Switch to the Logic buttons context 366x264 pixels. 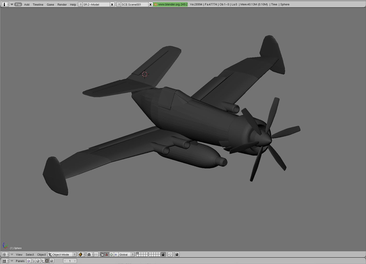(29, 261)
